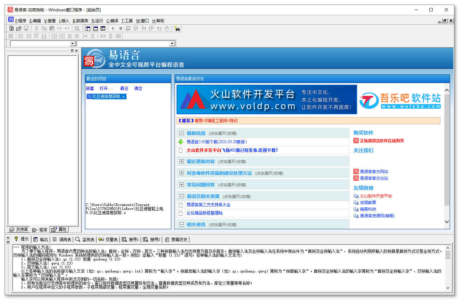Click the Paste clipboard icon
Image resolution: width=459 pixels, height=300 pixels.
52,29
